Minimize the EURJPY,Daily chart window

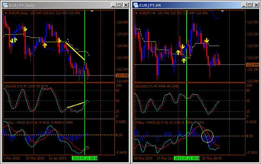(113, 5)
